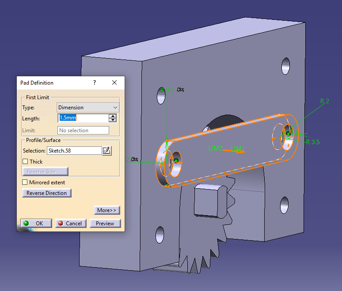Select the LIM1 label in the viewport
342x291 pixels.
point(238,149)
